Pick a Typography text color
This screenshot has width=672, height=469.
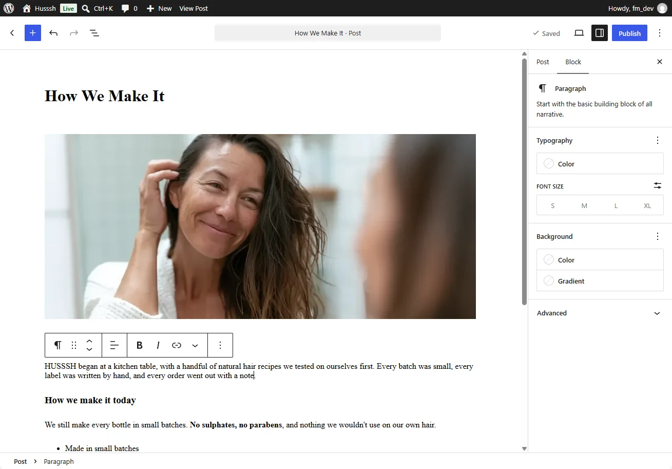(600, 164)
